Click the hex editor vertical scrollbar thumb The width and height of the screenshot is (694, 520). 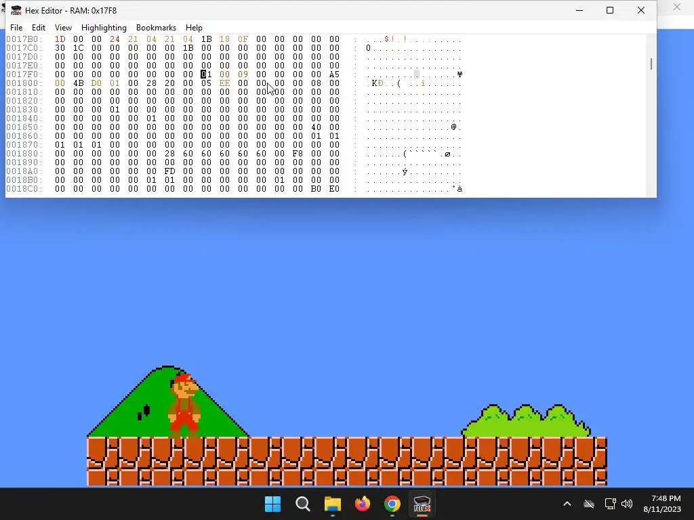pos(651,64)
